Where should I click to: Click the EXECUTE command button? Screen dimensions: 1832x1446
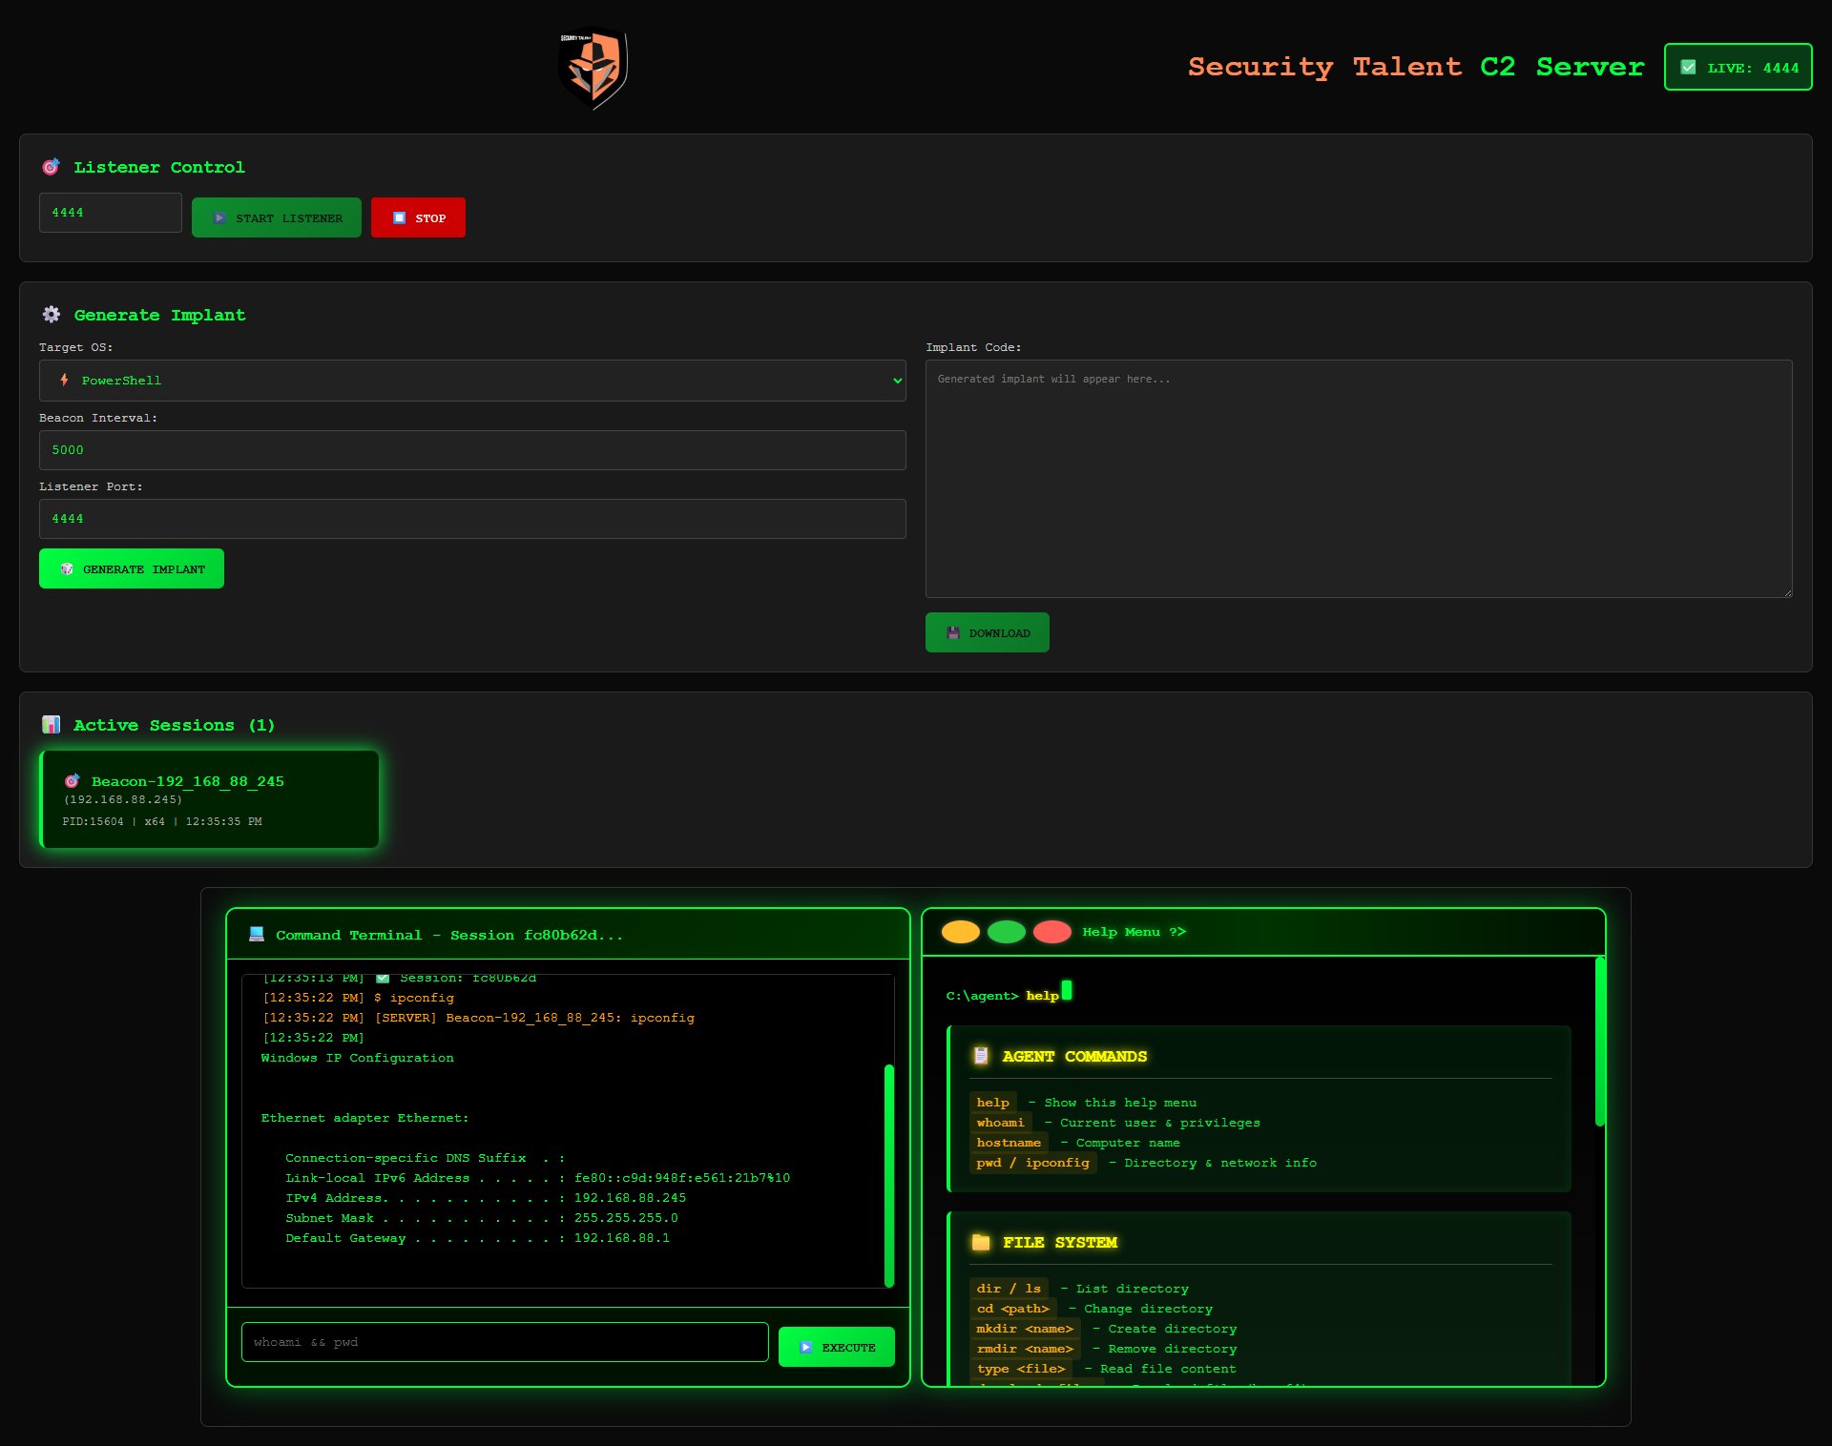click(x=836, y=1347)
